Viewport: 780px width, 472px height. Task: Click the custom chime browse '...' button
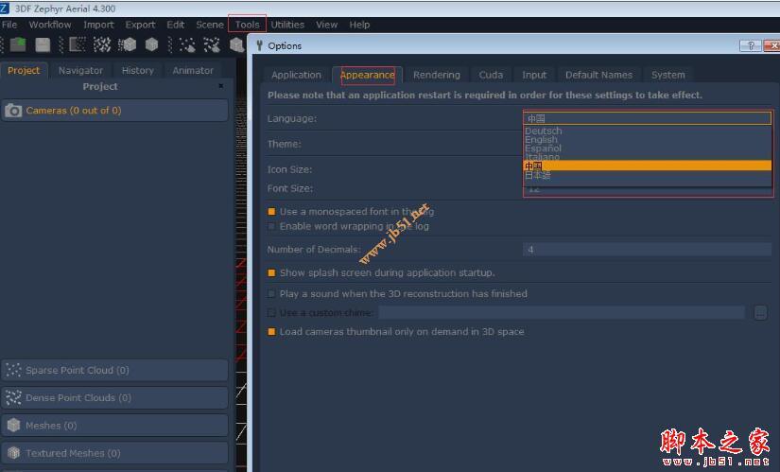point(760,313)
